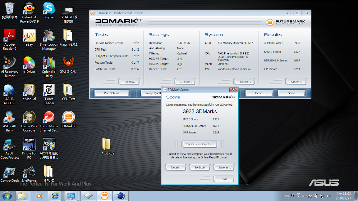Switch to 3DMark06 taskbar button
Viewport: 358px width, 201px height.
(104, 196)
